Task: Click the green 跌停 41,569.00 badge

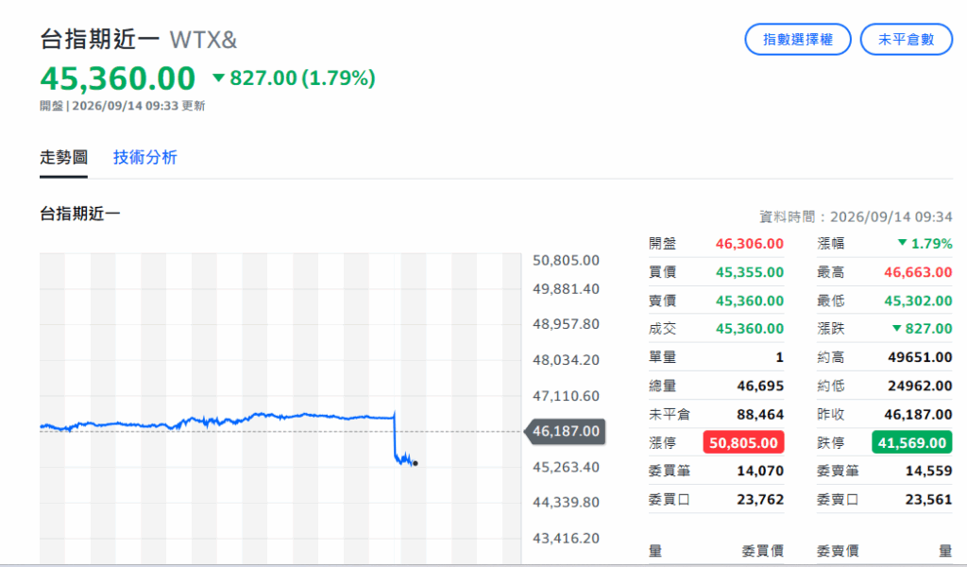Action: pos(911,443)
